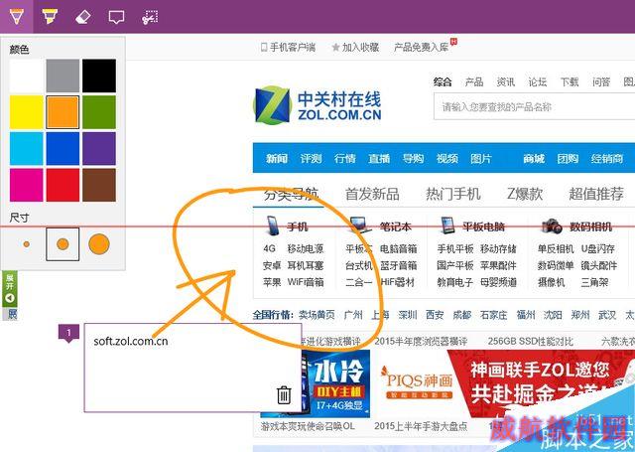Select the 综合 search tab
Viewport: 635px width, 452px height.
443,81
